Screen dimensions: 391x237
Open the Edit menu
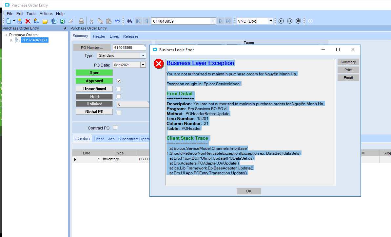pyautogui.click(x=20, y=14)
